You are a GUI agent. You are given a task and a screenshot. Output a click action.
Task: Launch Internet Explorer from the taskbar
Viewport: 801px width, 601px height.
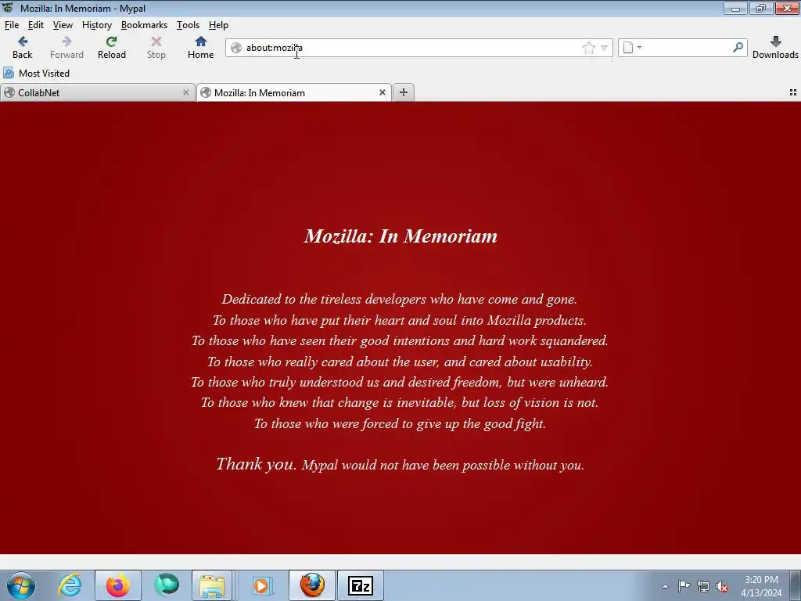(70, 585)
